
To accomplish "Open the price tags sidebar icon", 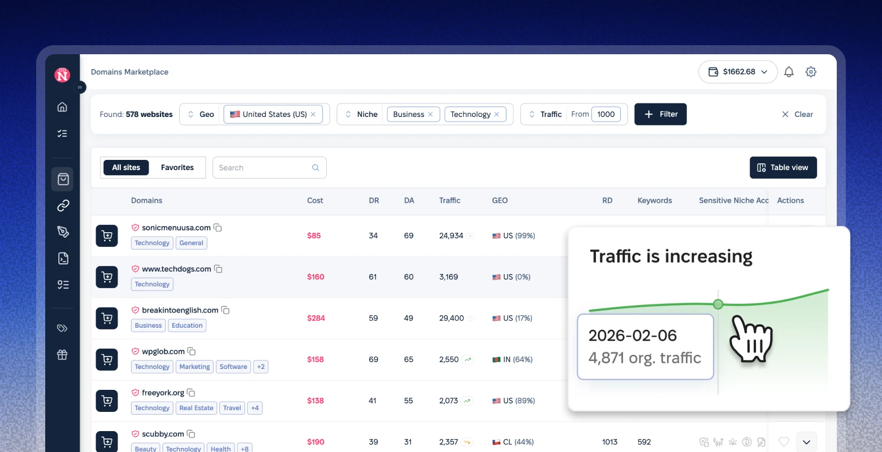I will 63,328.
